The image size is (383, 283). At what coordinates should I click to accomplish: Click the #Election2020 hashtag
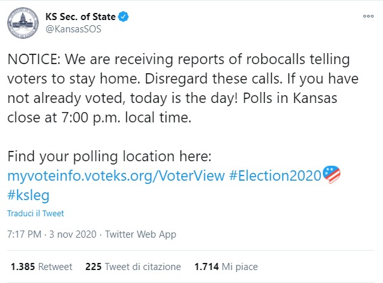275,175
